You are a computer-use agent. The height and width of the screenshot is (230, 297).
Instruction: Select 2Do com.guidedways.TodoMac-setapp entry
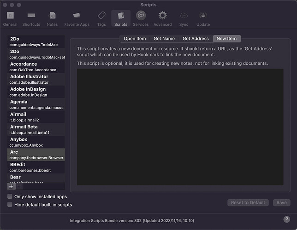(36, 54)
